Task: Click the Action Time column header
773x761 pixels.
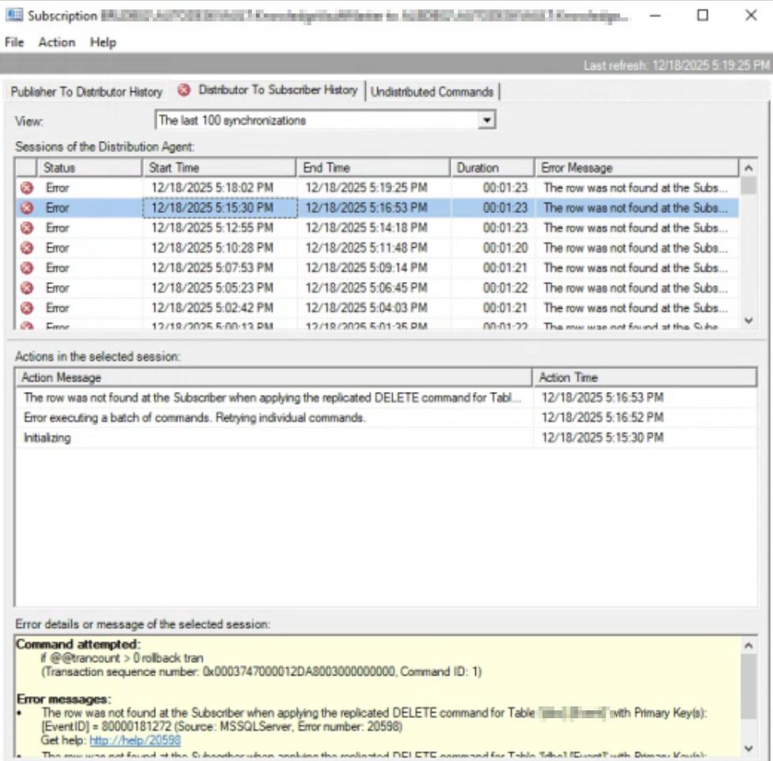Action: point(645,378)
